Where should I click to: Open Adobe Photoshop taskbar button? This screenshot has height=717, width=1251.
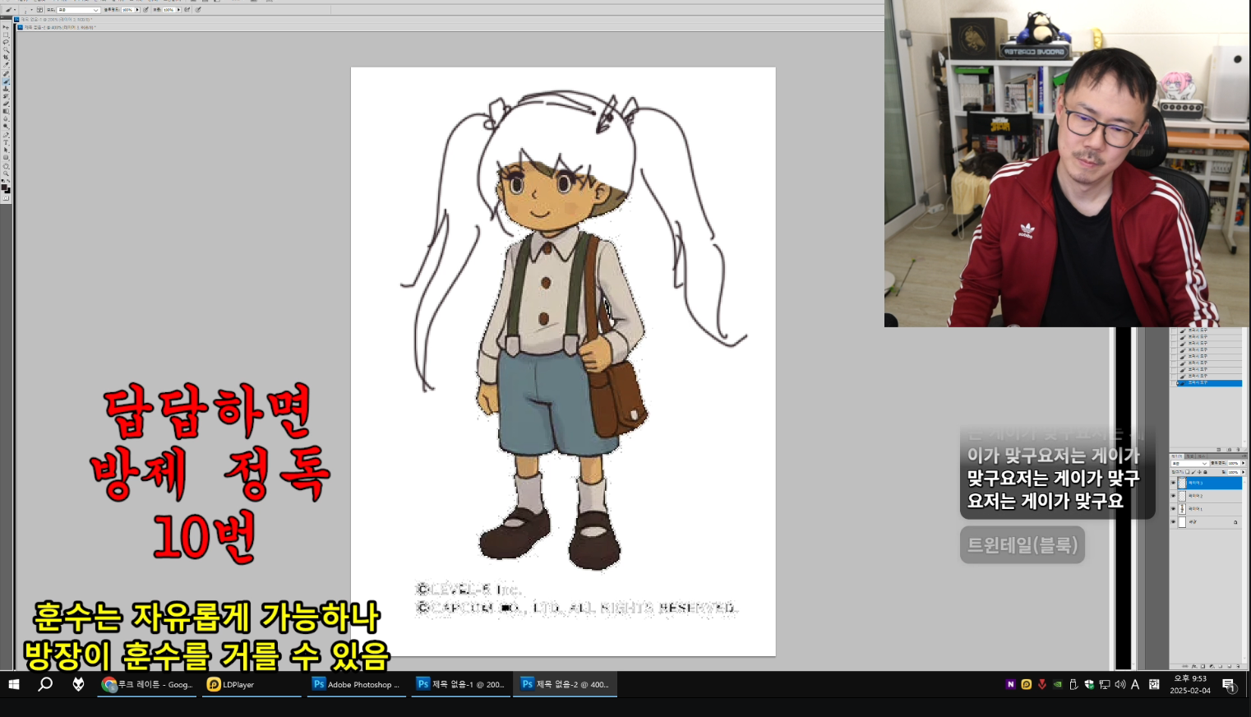(x=357, y=684)
